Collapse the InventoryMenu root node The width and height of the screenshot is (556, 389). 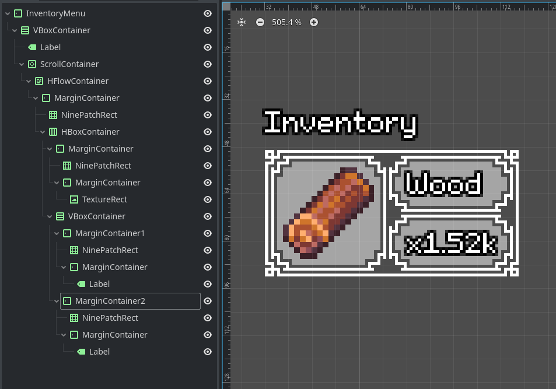click(x=8, y=13)
